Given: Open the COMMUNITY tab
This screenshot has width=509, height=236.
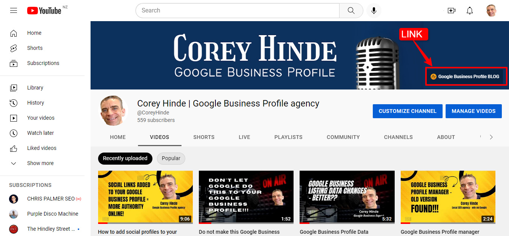Looking at the screenshot, I should point(343,137).
